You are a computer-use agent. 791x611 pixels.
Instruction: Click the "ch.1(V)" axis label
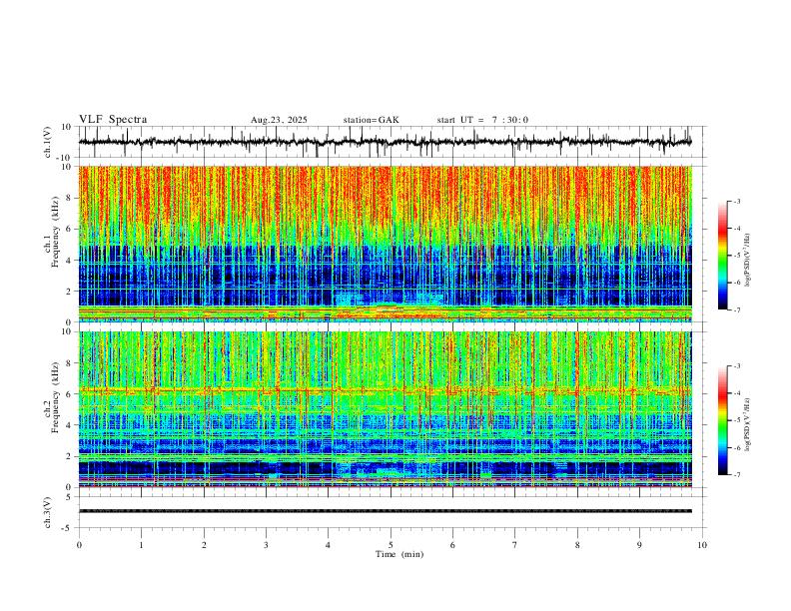48,142
